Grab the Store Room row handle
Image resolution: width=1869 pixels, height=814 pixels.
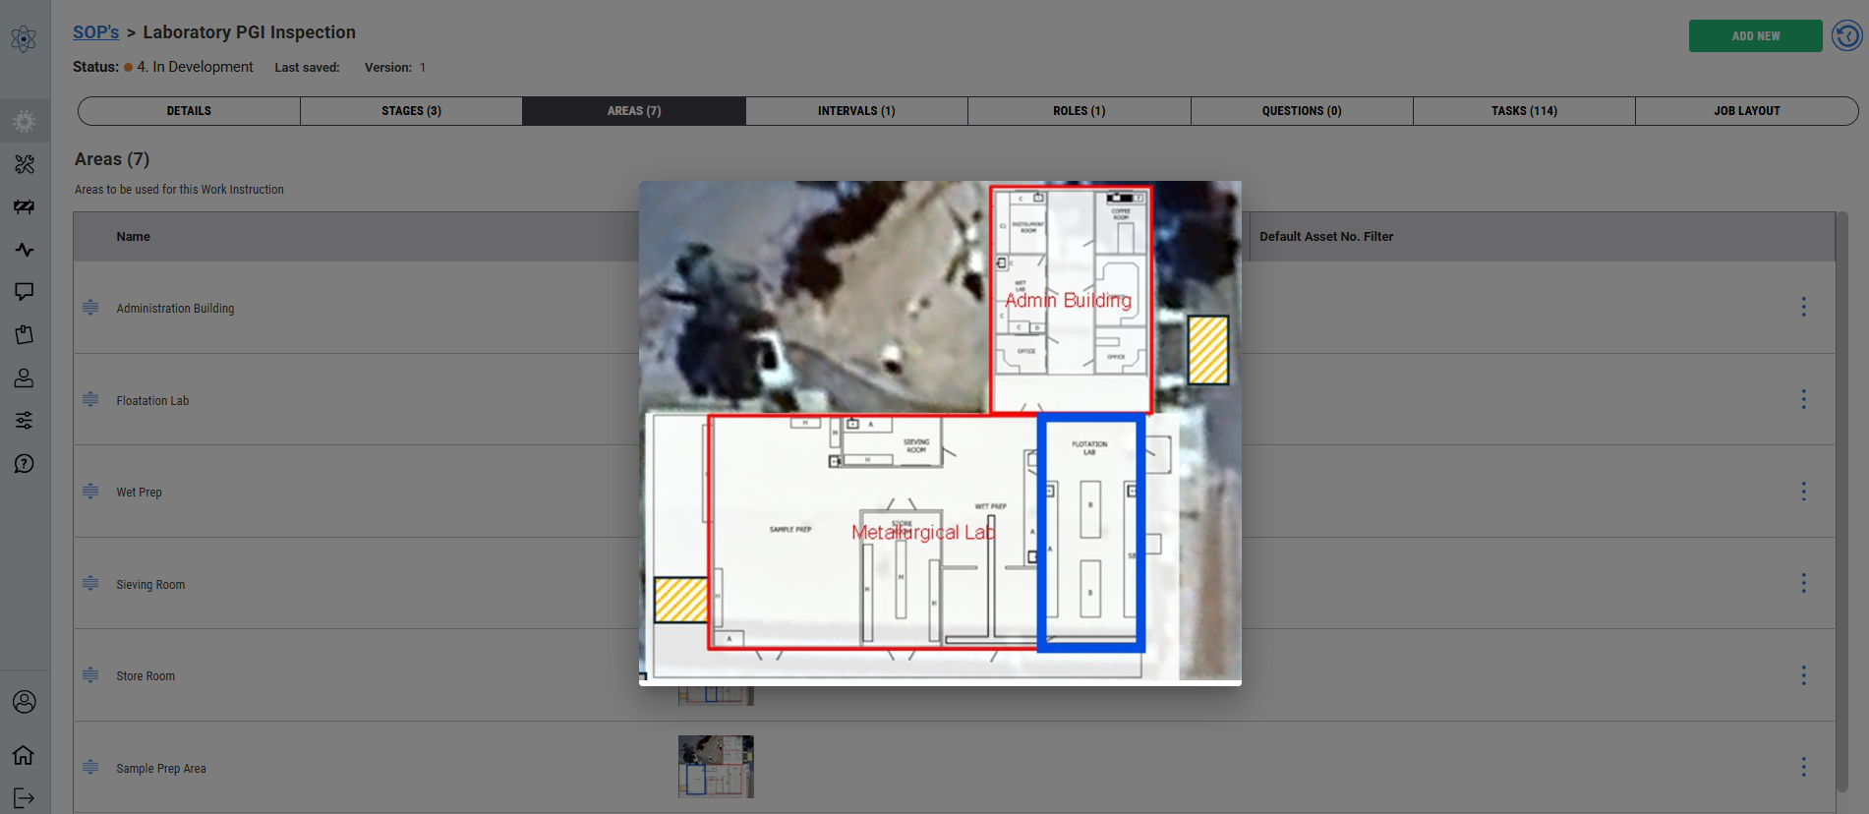[x=90, y=675]
